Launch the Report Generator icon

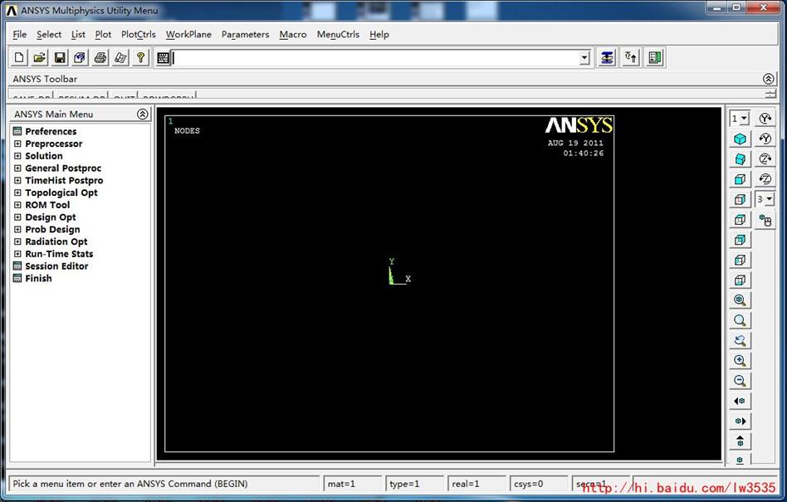coord(120,58)
